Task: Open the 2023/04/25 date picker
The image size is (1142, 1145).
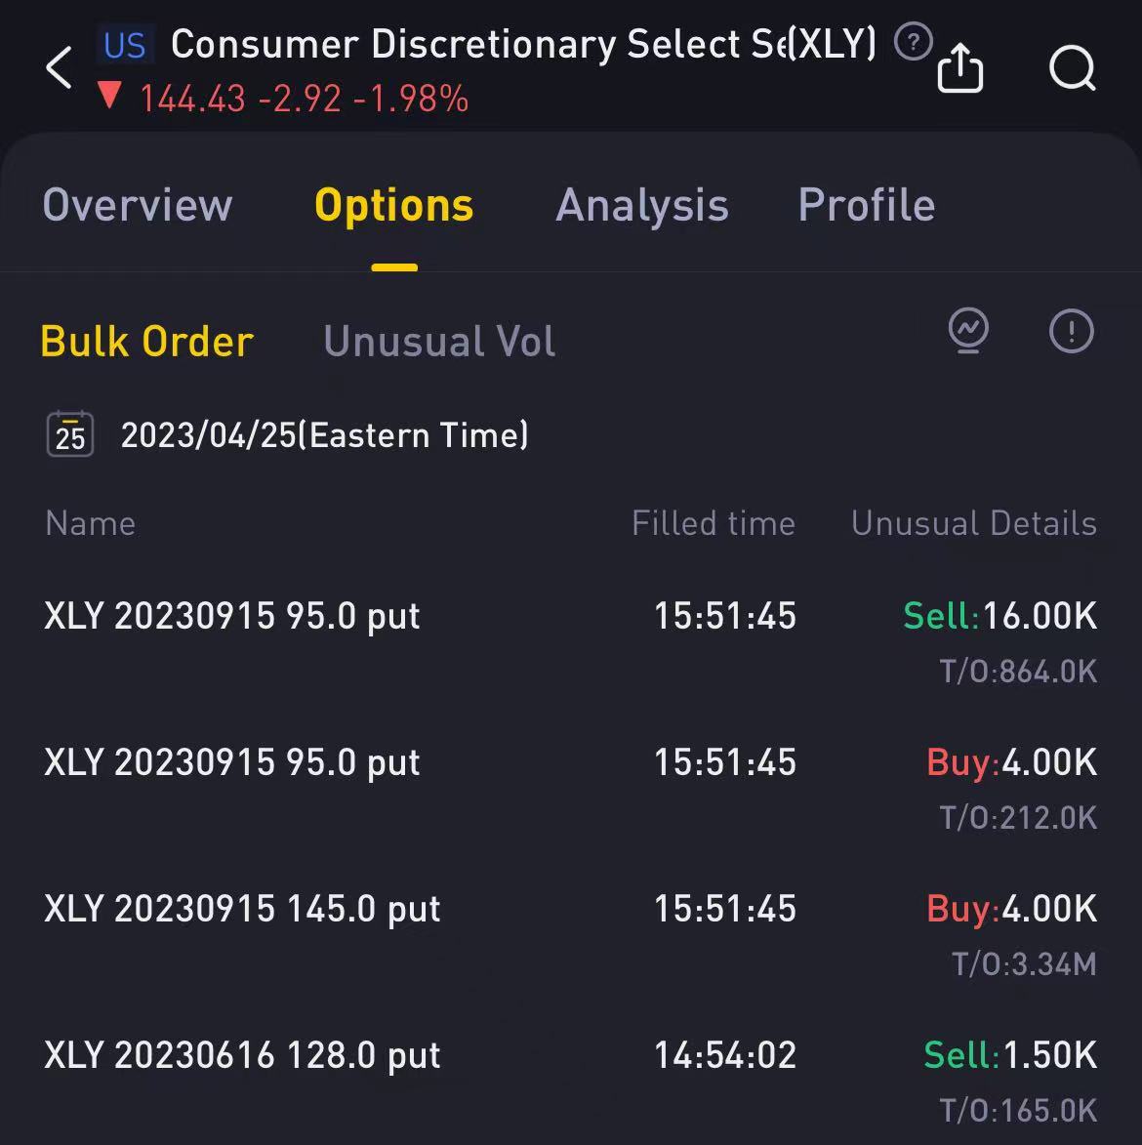Action: tap(324, 434)
